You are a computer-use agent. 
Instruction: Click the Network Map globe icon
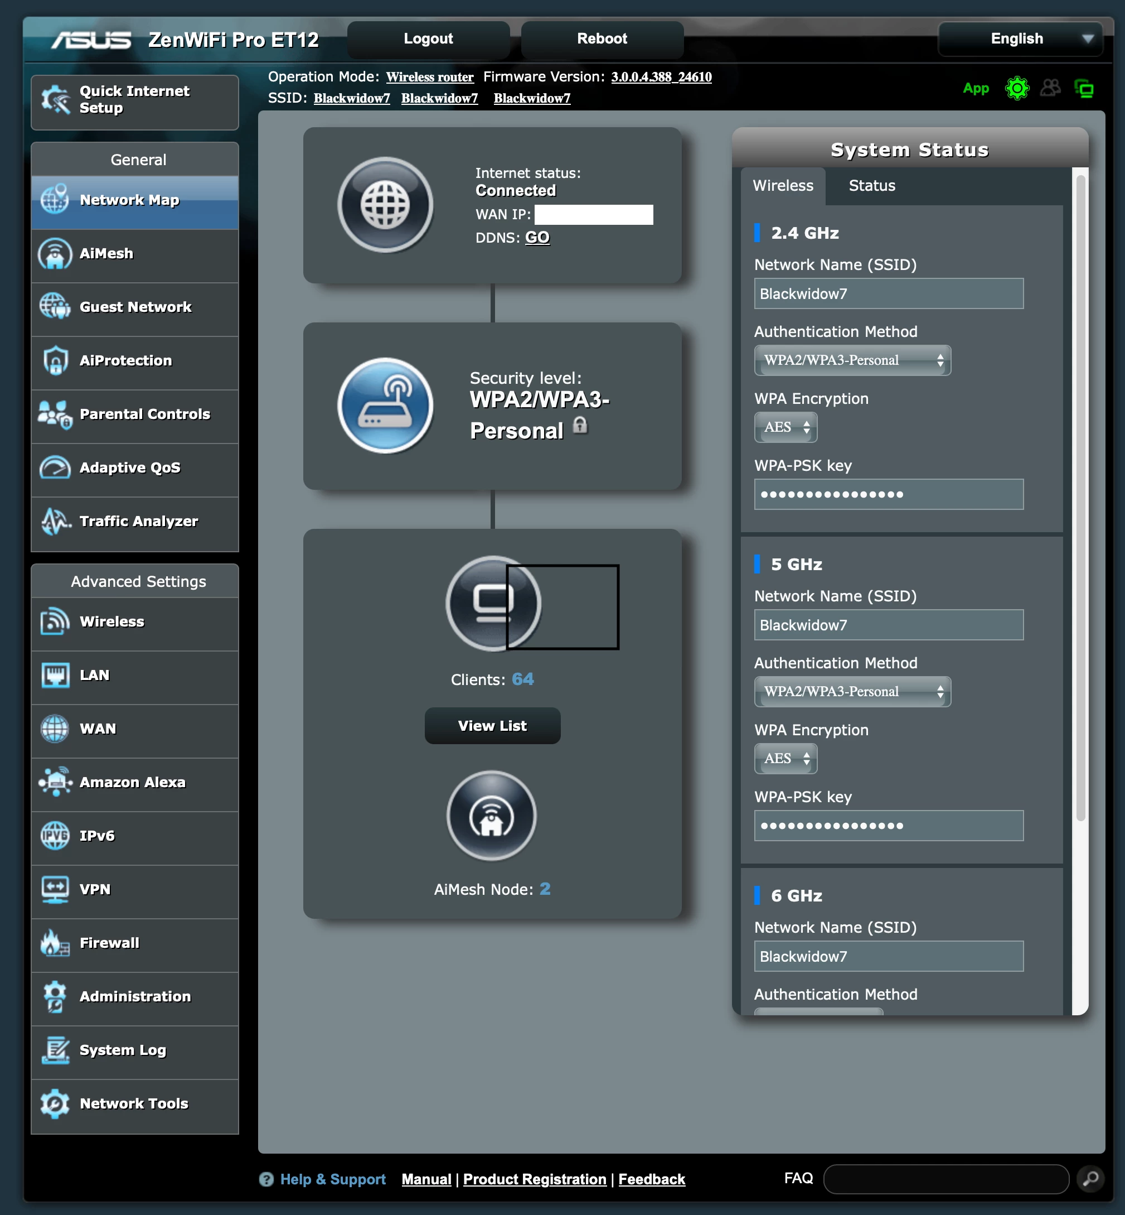click(55, 199)
